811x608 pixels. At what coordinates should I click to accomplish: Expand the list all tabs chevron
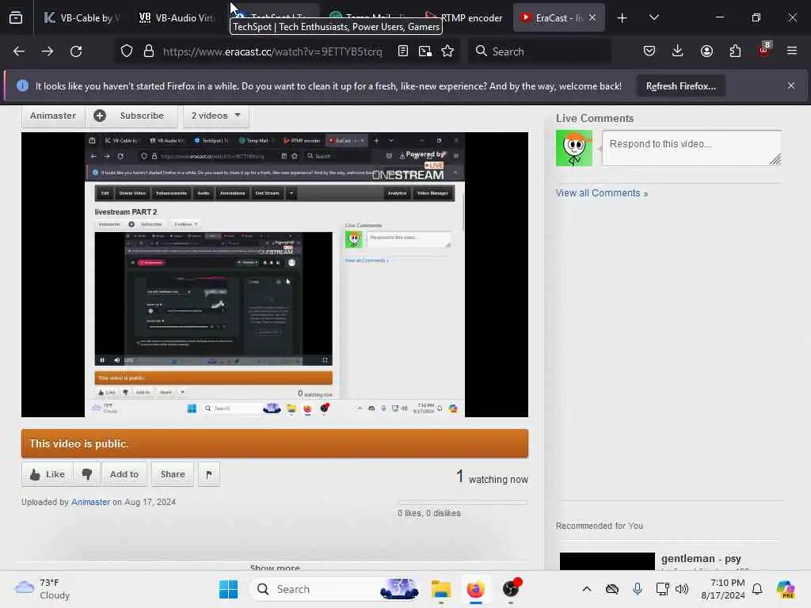click(x=653, y=17)
